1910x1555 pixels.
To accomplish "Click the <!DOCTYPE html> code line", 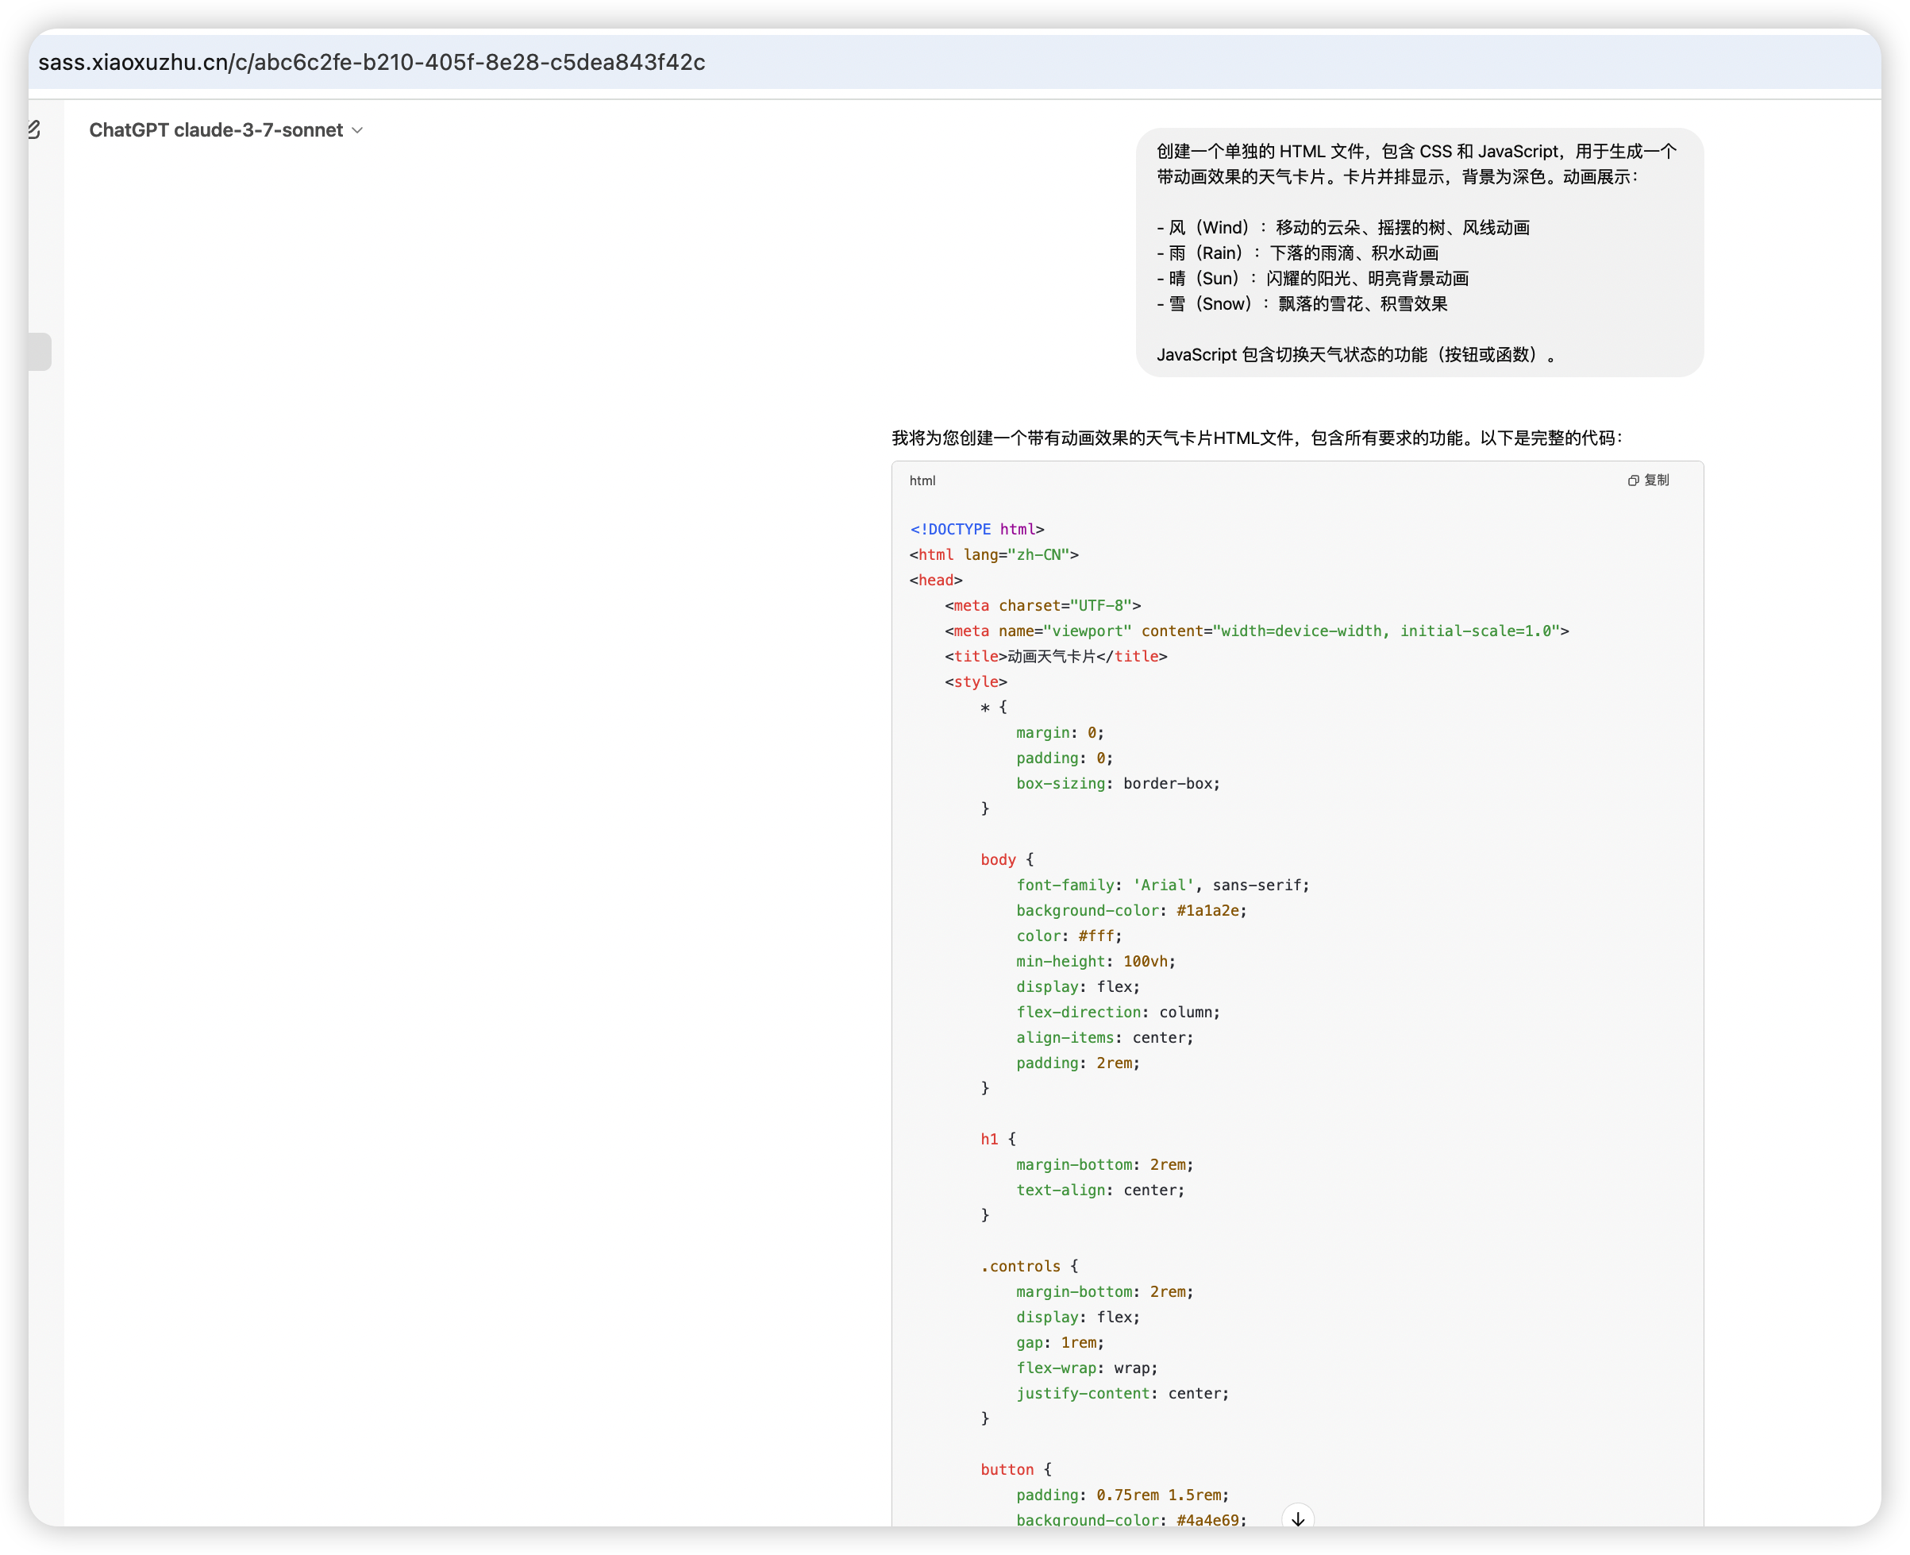I will pyautogui.click(x=976, y=530).
